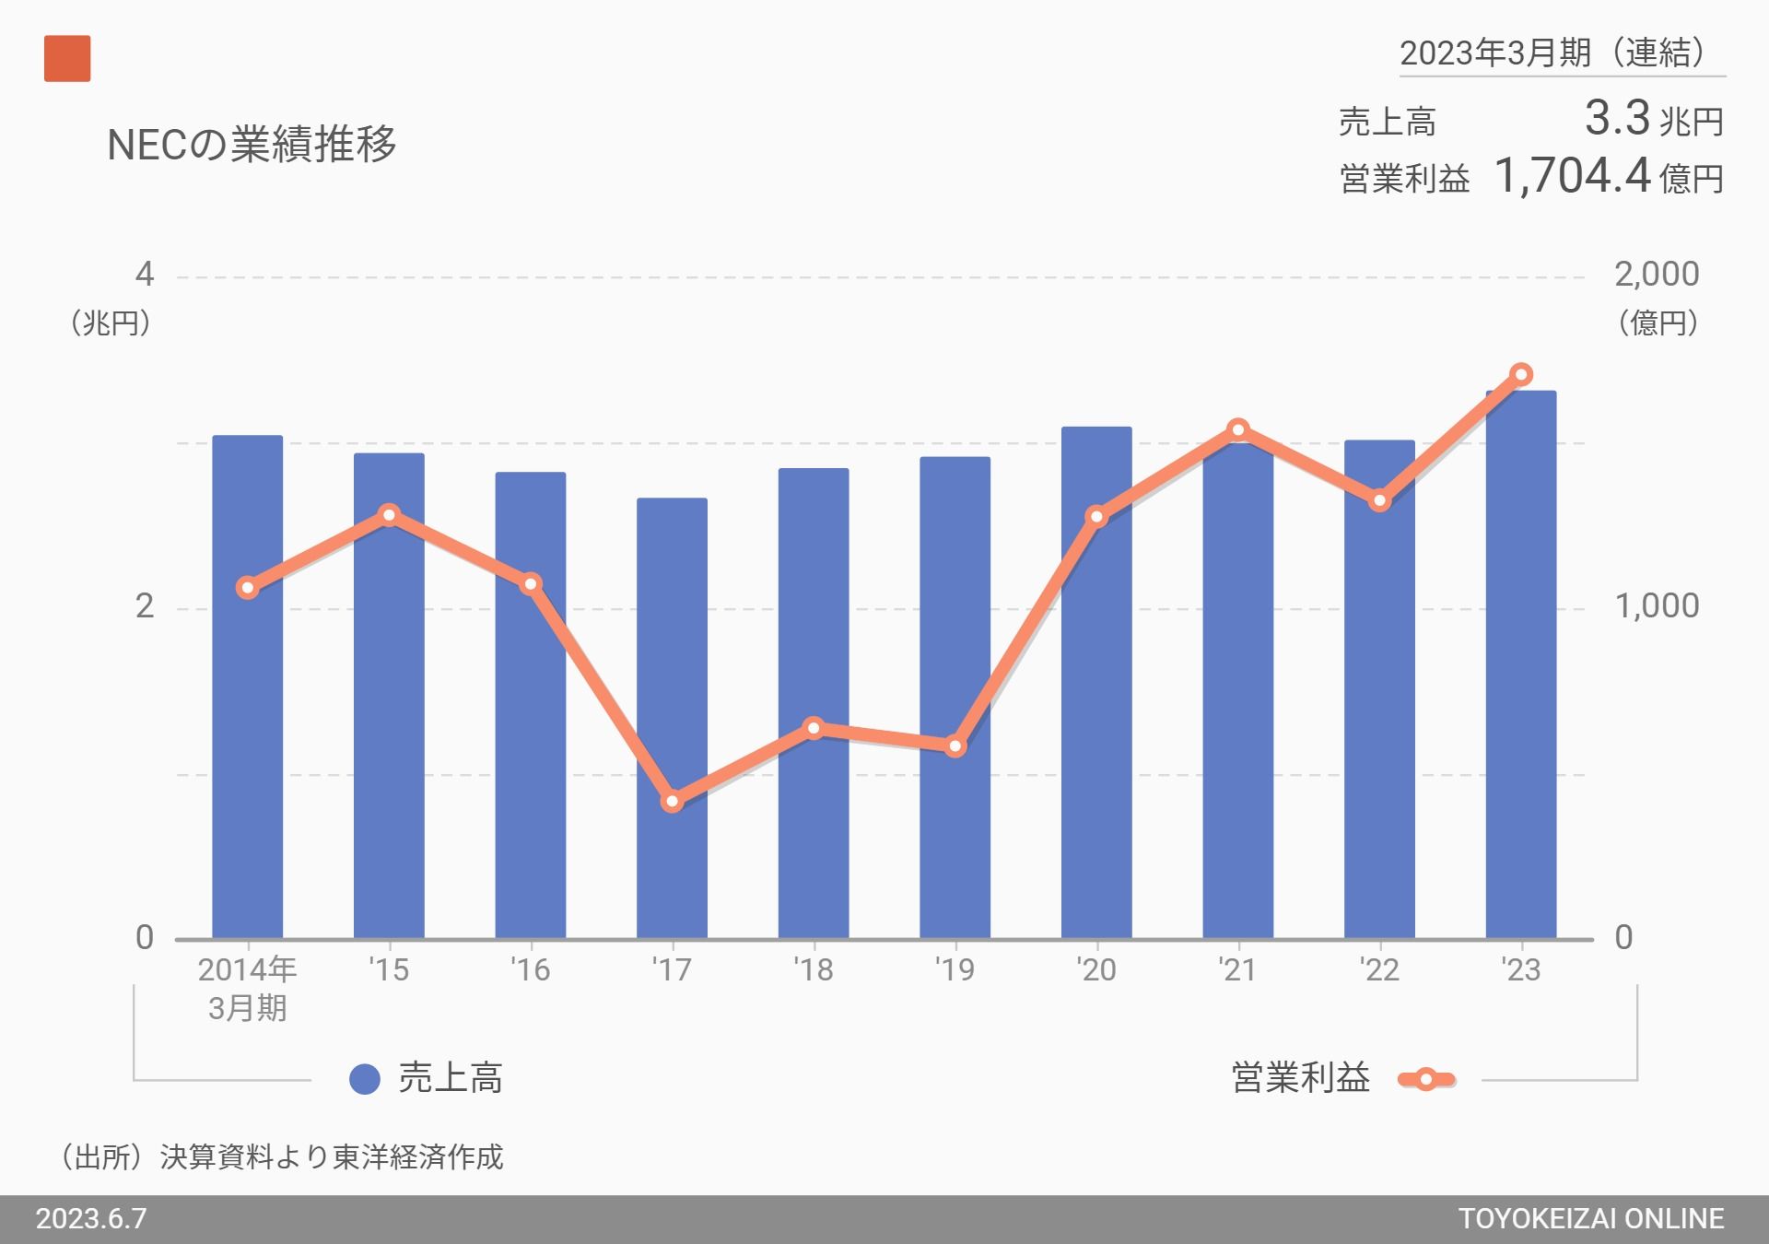Select the '15 sales bar
1769x1244 pixels.
click(389, 696)
